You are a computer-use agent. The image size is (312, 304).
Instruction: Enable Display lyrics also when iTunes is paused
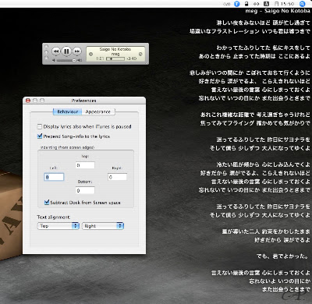pos(40,126)
